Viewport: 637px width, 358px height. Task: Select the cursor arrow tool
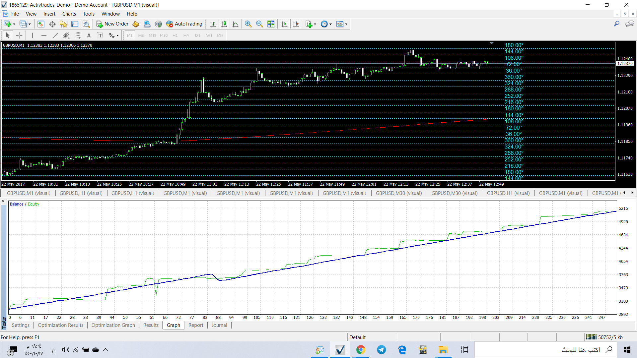(8, 35)
